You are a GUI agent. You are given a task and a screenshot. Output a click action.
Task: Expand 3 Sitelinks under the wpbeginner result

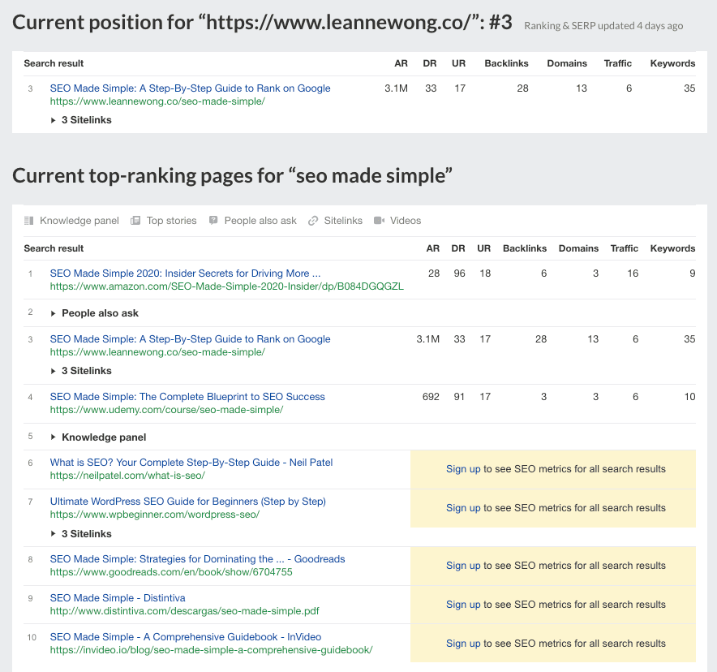tap(85, 533)
